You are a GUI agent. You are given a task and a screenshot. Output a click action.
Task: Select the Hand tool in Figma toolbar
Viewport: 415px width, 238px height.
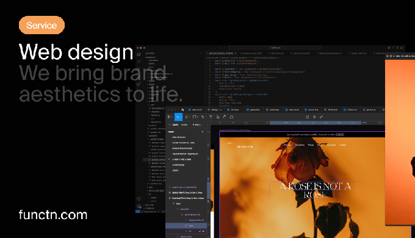tap(225, 117)
